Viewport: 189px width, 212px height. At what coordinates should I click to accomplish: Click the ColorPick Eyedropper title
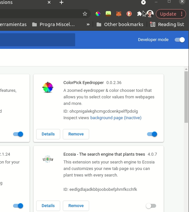tap(84, 83)
